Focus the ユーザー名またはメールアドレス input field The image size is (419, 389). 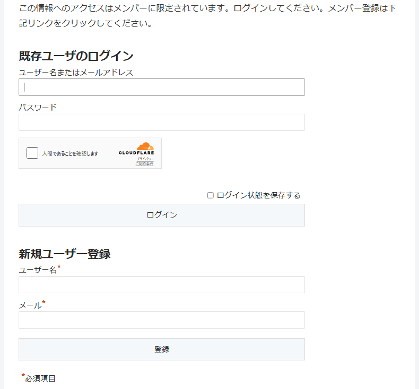click(162, 87)
